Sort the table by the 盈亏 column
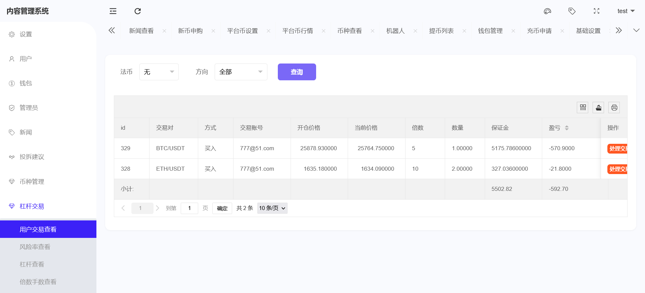645x293 pixels. coord(566,128)
